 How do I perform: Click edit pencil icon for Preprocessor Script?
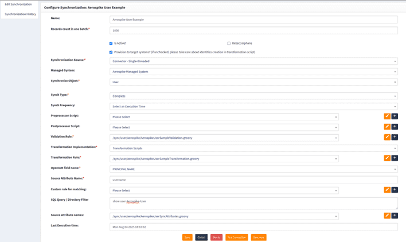pyautogui.click(x=387, y=116)
